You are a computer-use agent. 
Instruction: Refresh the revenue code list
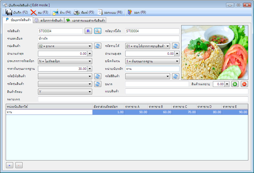click(x=176, y=46)
